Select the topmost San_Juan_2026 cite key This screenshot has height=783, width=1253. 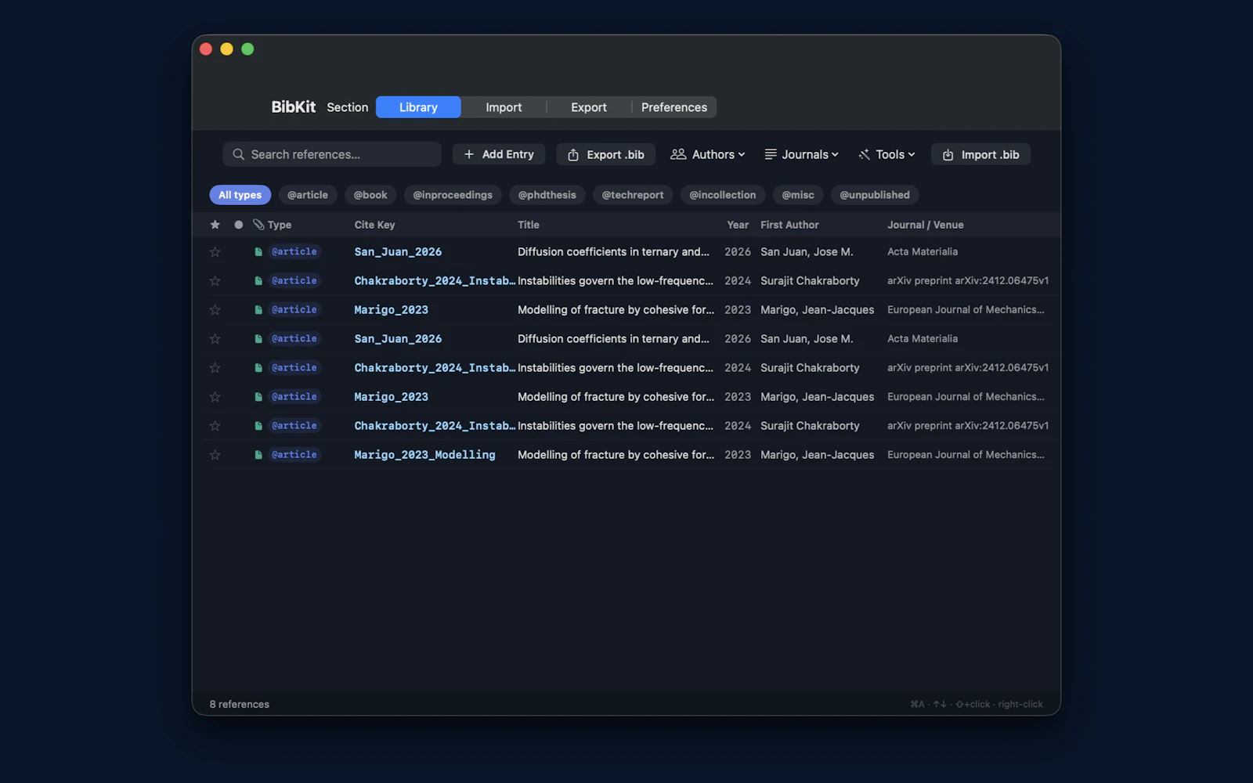point(398,252)
